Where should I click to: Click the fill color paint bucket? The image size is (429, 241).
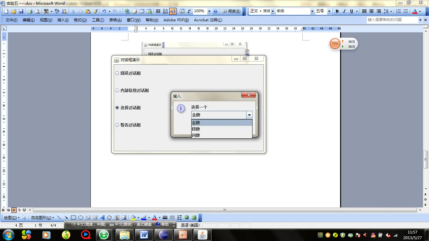click(x=133, y=217)
